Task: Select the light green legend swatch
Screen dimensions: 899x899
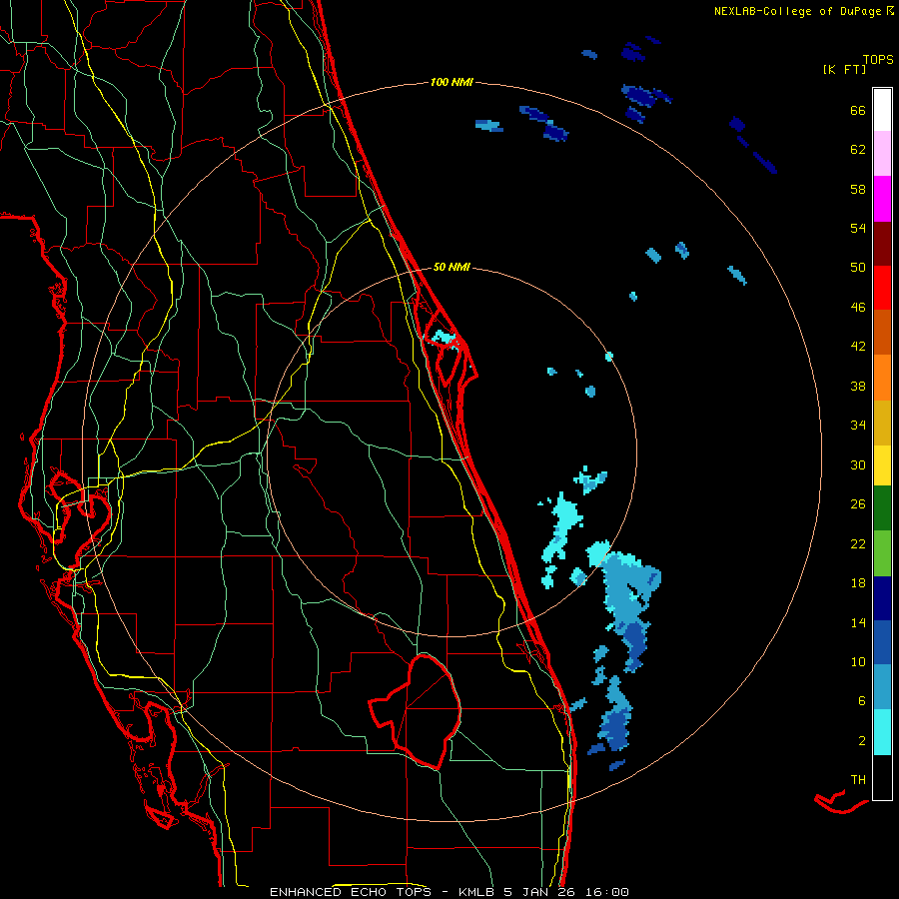Action: coord(882,553)
